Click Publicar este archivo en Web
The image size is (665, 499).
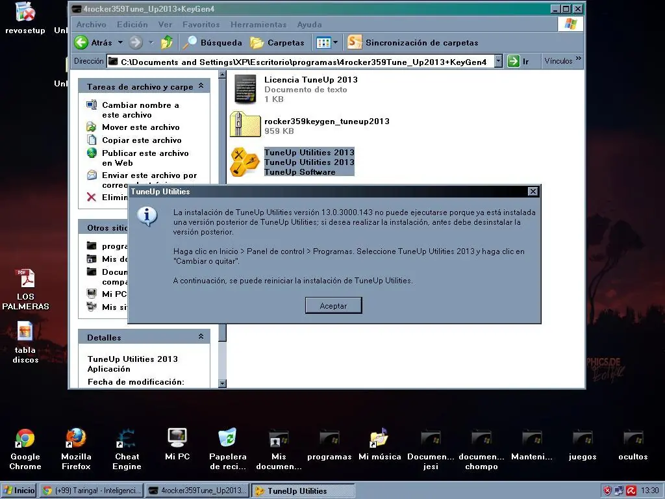click(x=138, y=158)
